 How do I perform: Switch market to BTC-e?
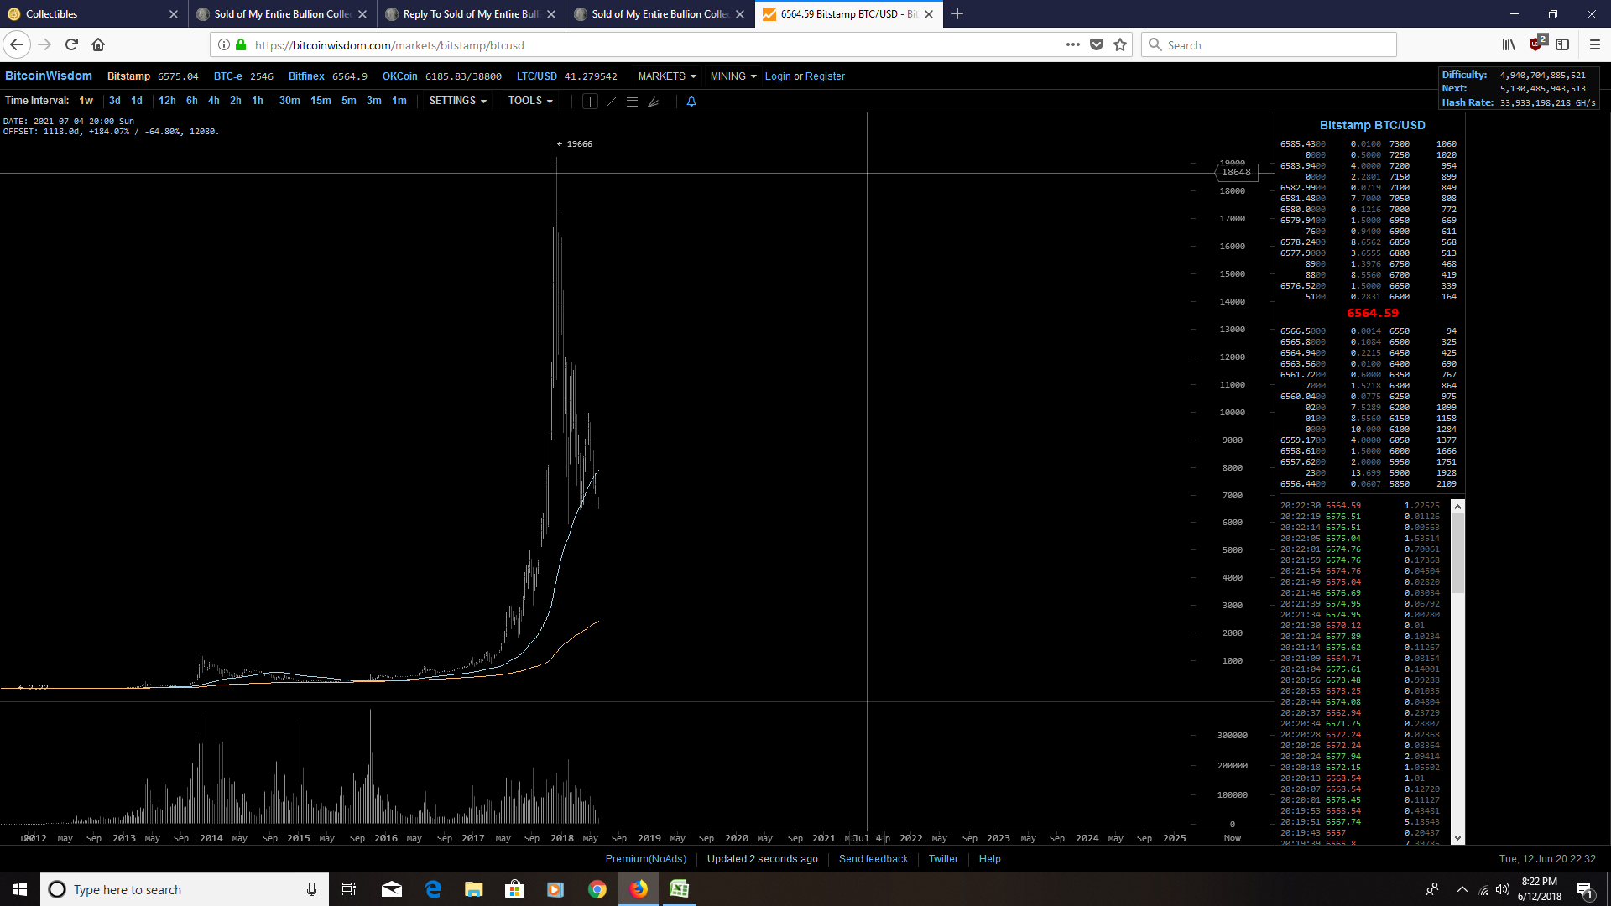pyautogui.click(x=227, y=76)
